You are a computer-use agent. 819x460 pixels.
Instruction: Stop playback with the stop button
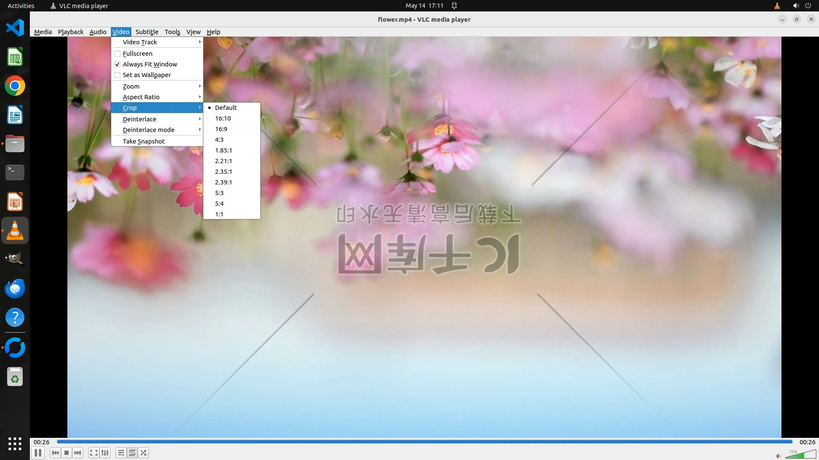67,453
